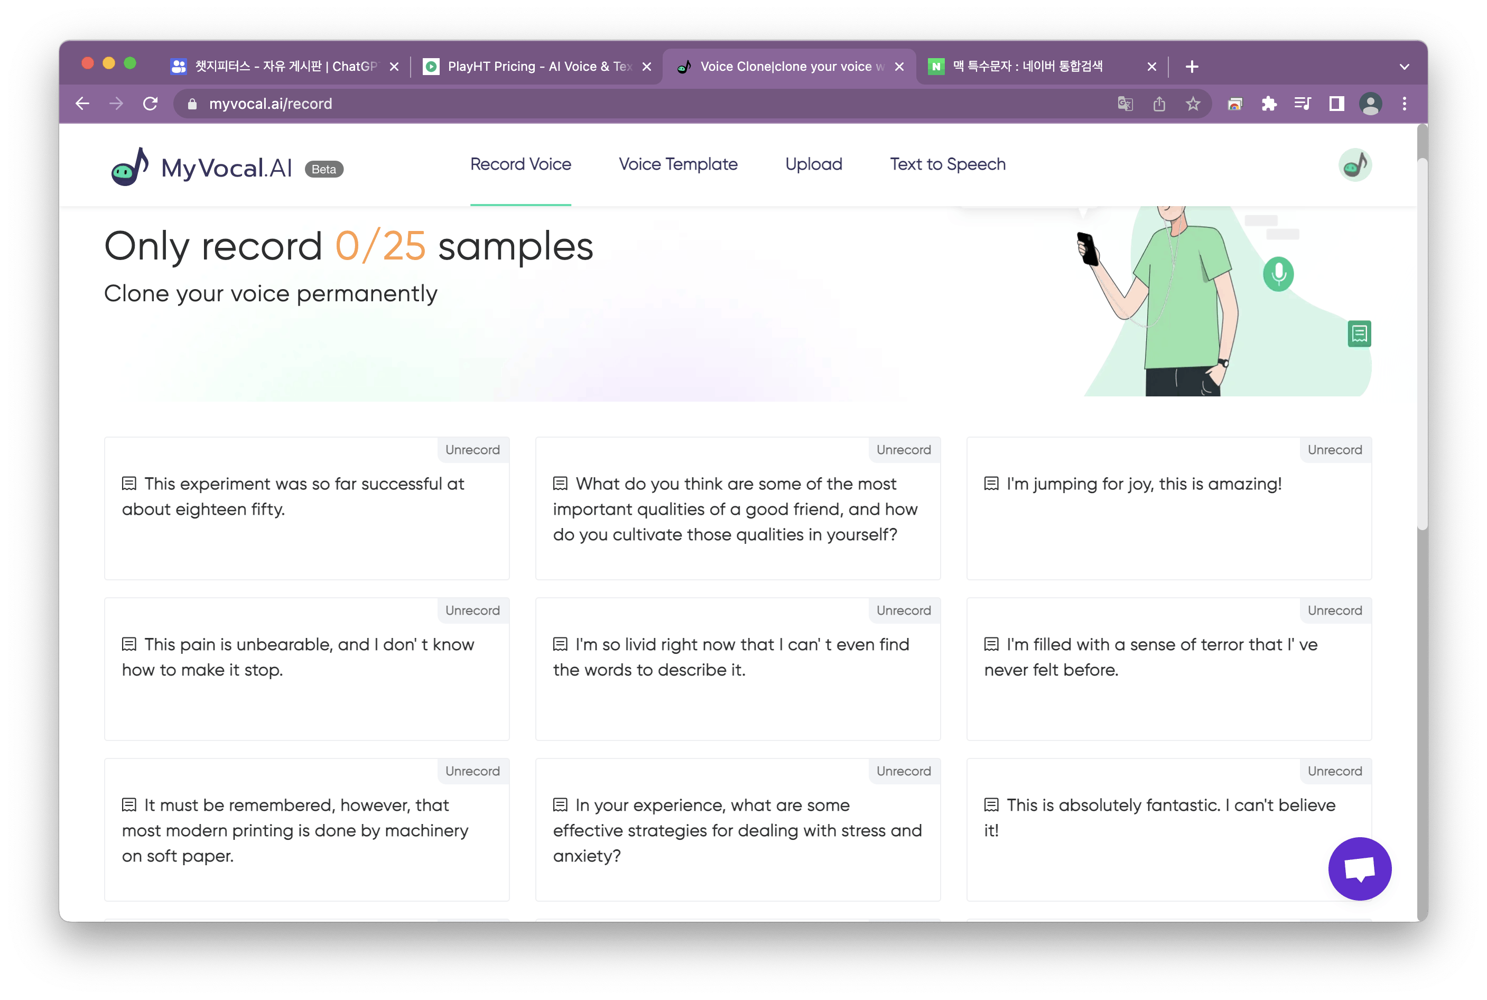Close the 챗지피터스 tab
The width and height of the screenshot is (1487, 1000).
tap(394, 66)
